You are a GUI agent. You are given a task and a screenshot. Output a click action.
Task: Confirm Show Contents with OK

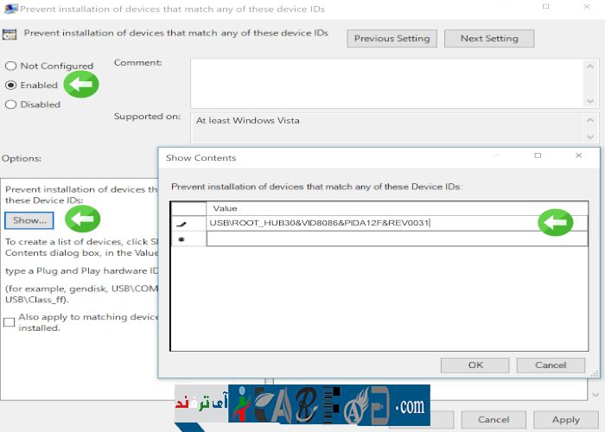(474, 365)
